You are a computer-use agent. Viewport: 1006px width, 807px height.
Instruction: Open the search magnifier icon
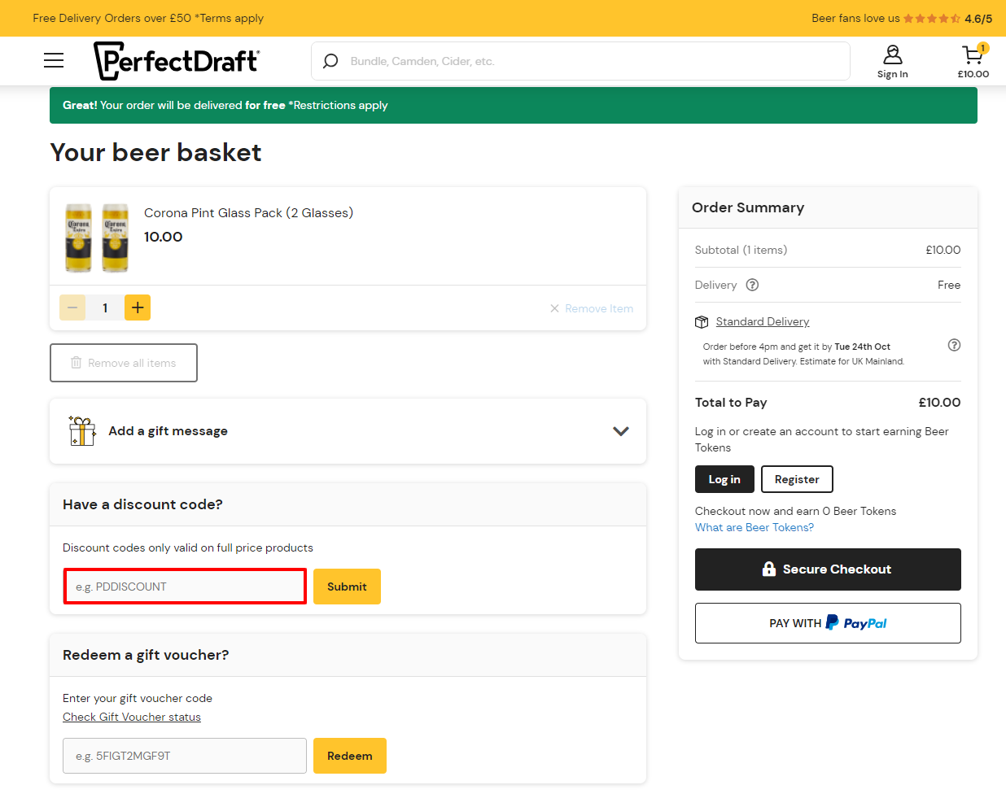330,61
